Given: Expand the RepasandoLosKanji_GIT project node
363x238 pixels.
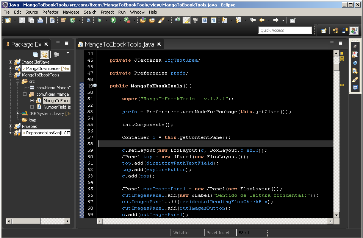Looking at the screenshot, I should pos(10,133).
